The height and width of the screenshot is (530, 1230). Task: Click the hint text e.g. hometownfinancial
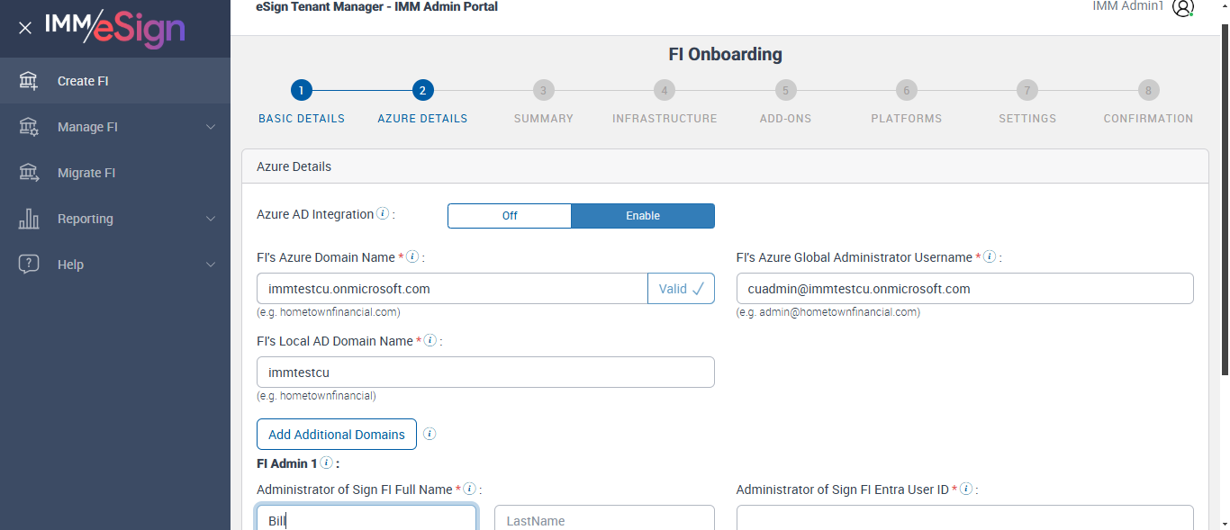pos(316,396)
